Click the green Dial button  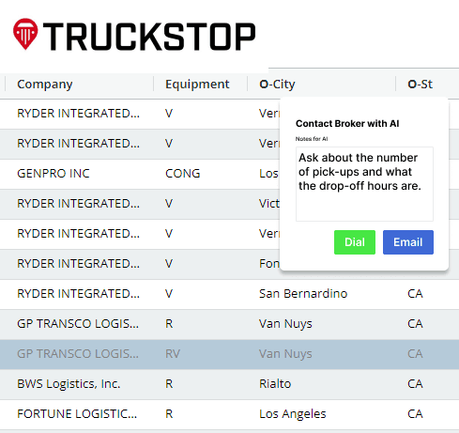click(x=355, y=242)
